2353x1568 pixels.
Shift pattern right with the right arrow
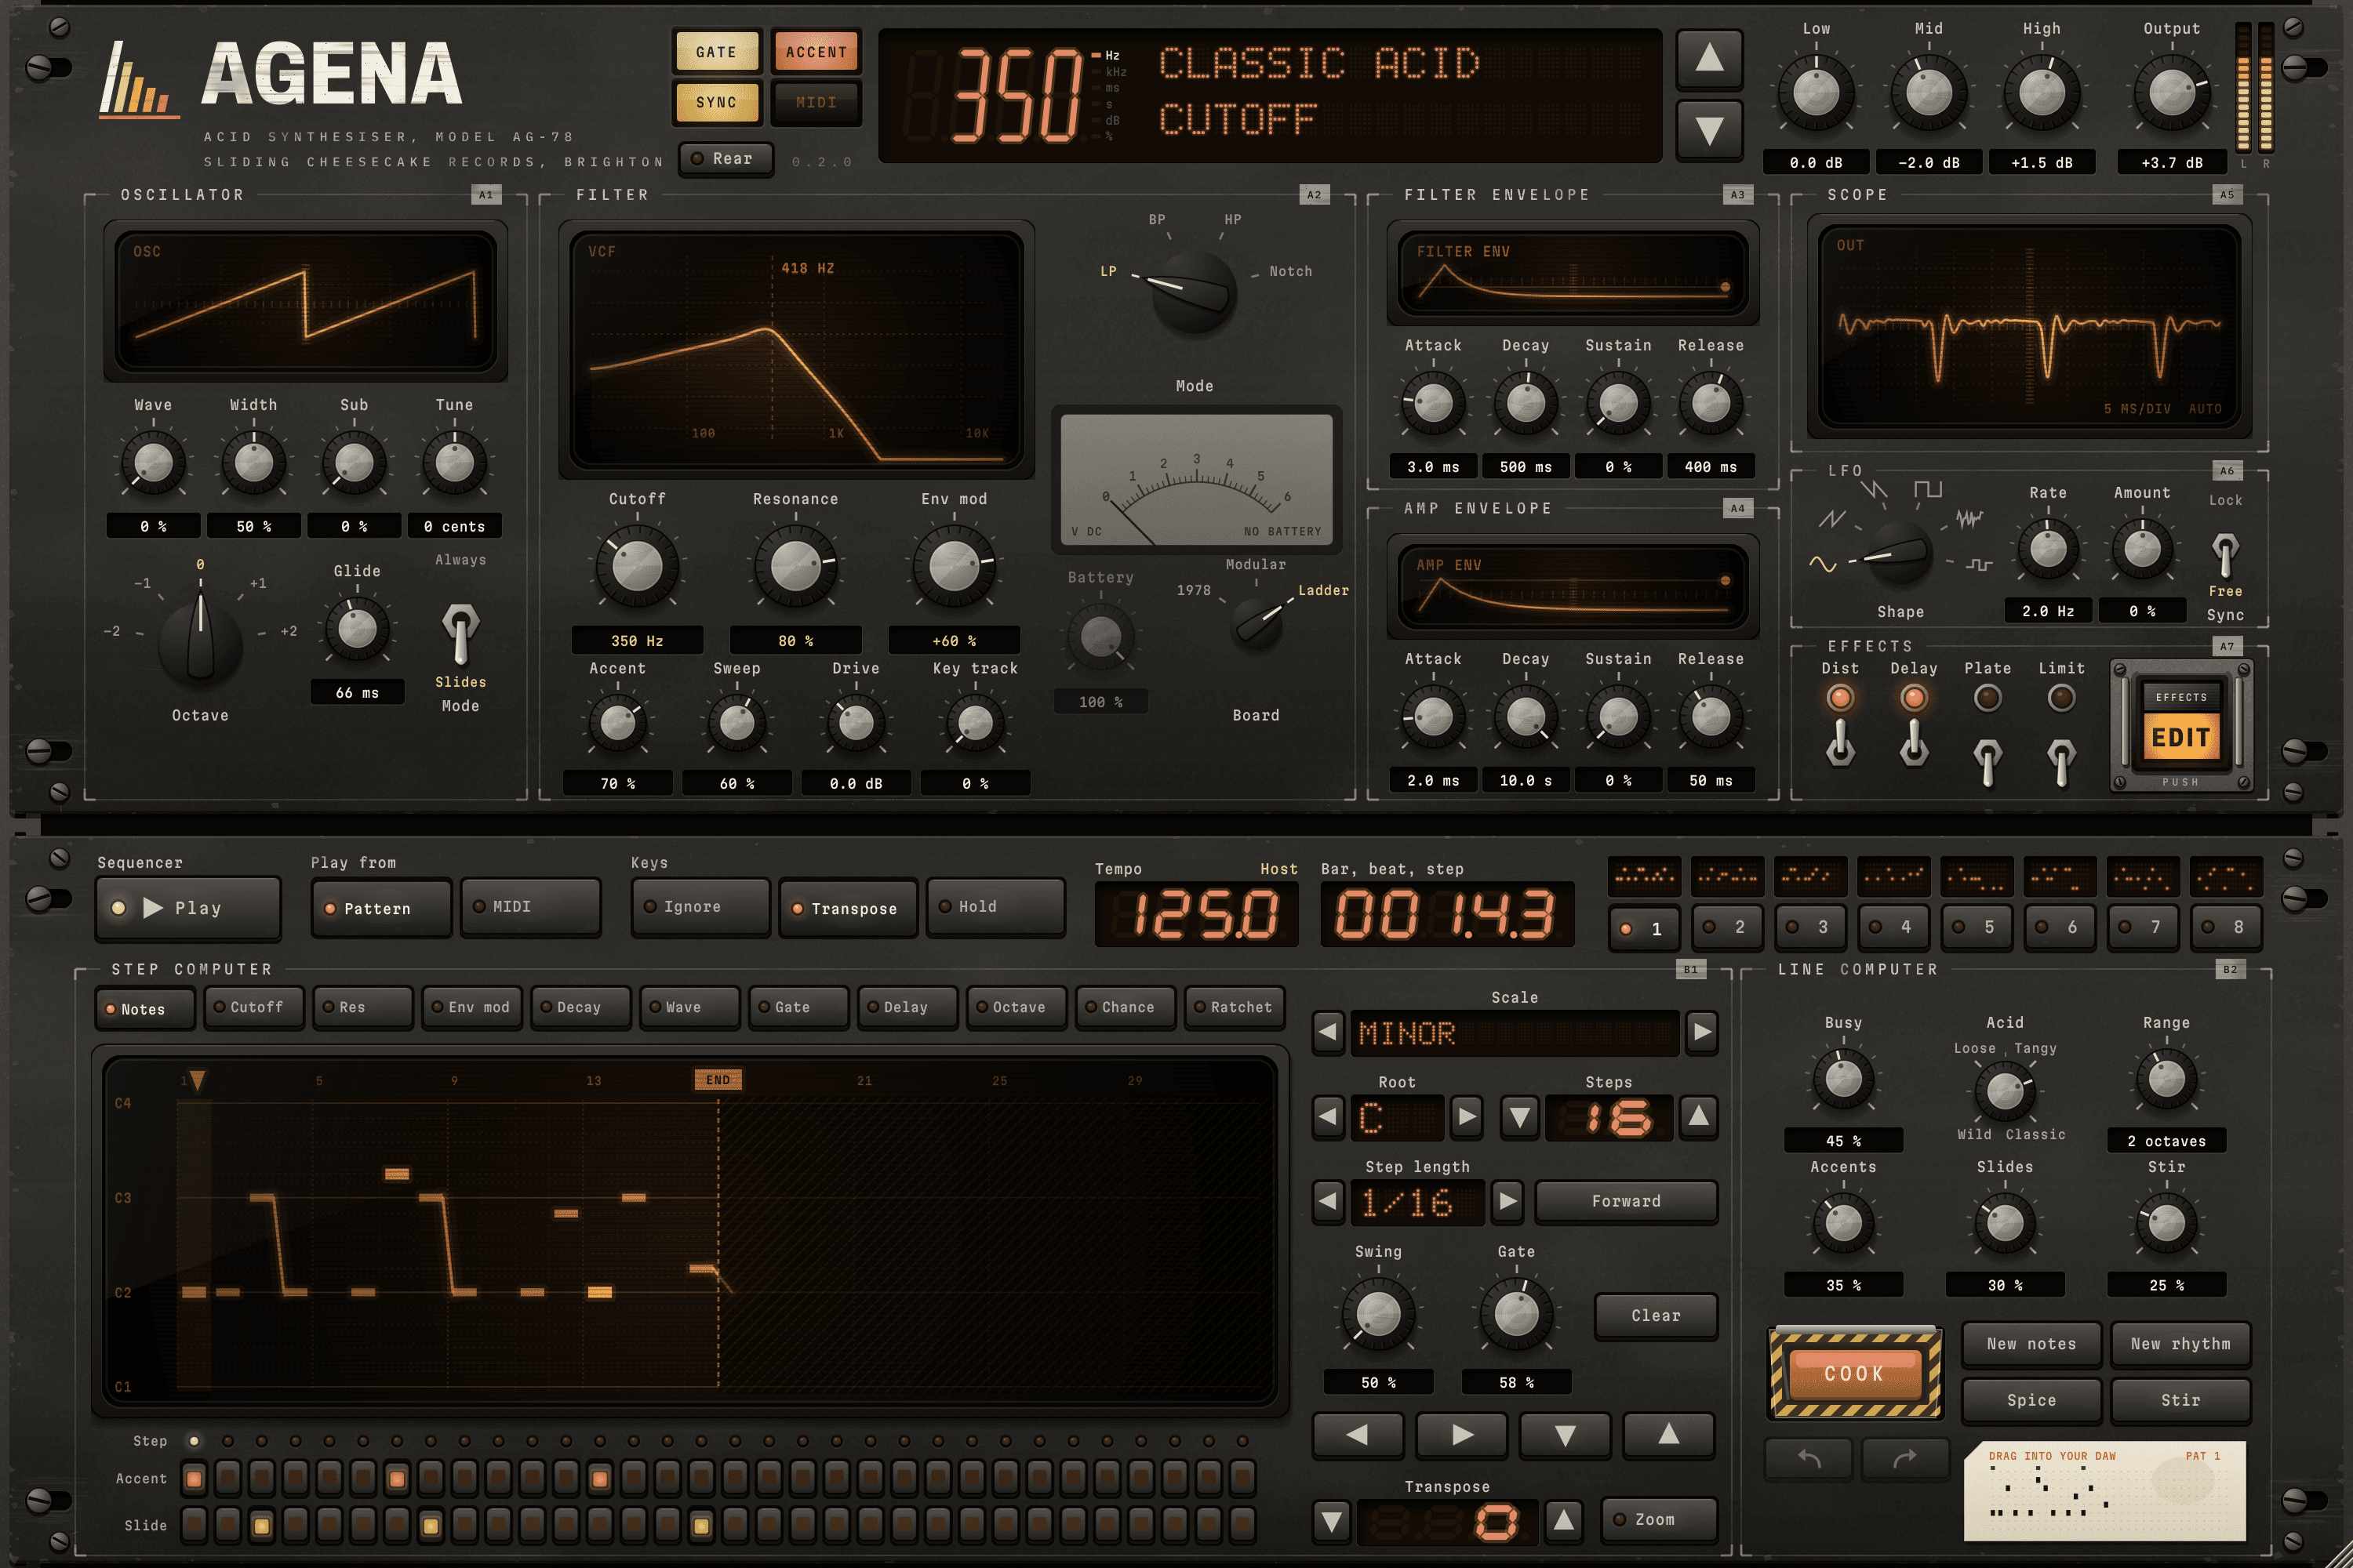click(x=1462, y=1435)
